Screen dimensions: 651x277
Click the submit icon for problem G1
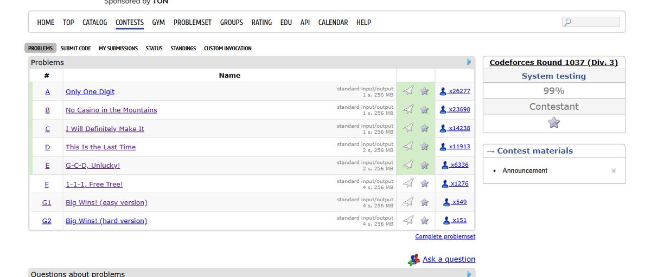coord(409,202)
